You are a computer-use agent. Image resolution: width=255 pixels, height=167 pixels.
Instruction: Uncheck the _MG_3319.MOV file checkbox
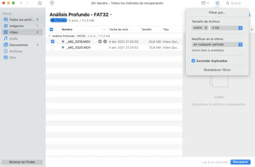click(53, 42)
